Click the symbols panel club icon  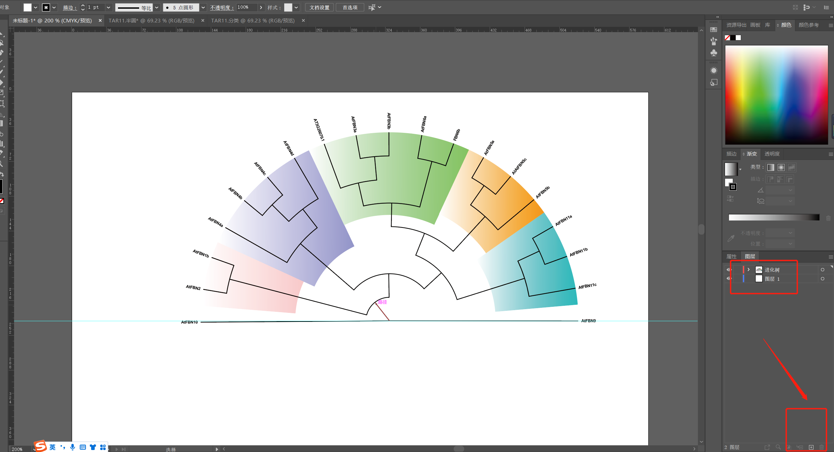pyautogui.click(x=714, y=53)
